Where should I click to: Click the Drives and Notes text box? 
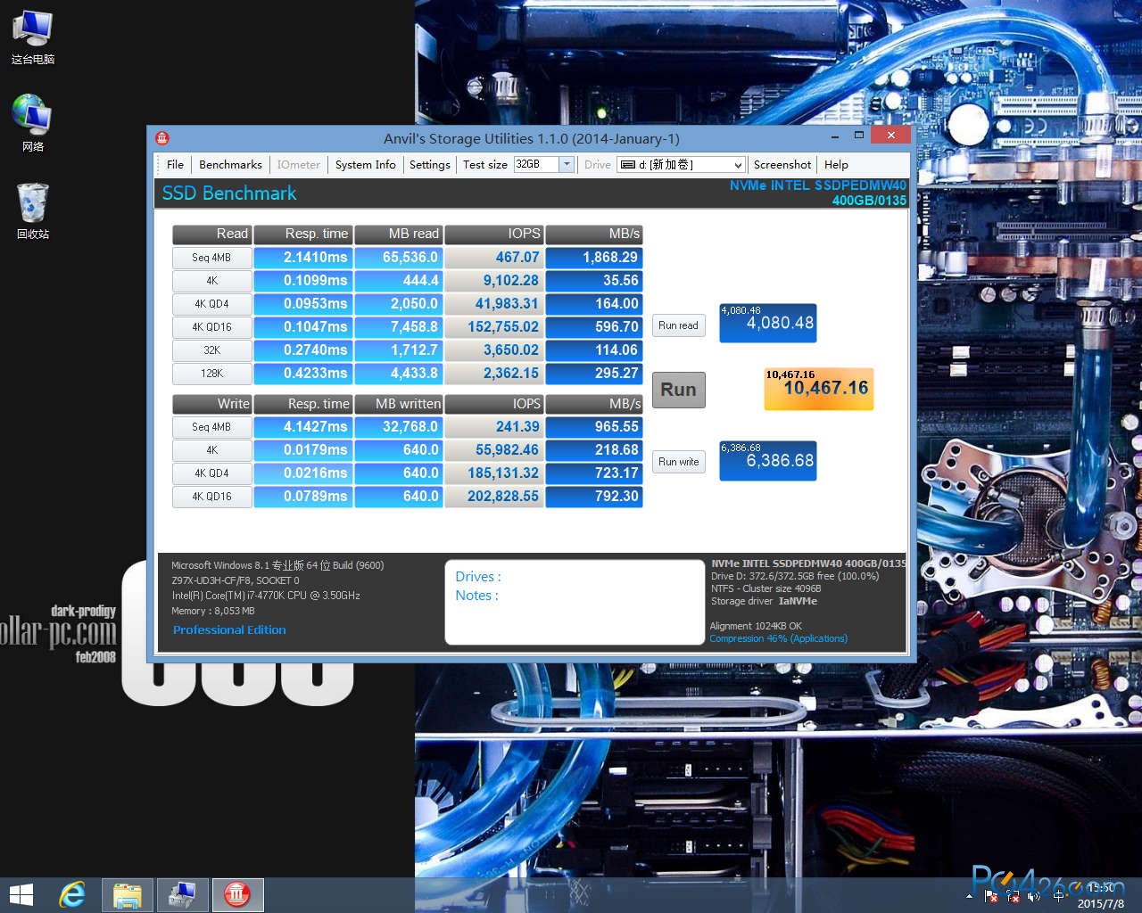click(x=575, y=602)
